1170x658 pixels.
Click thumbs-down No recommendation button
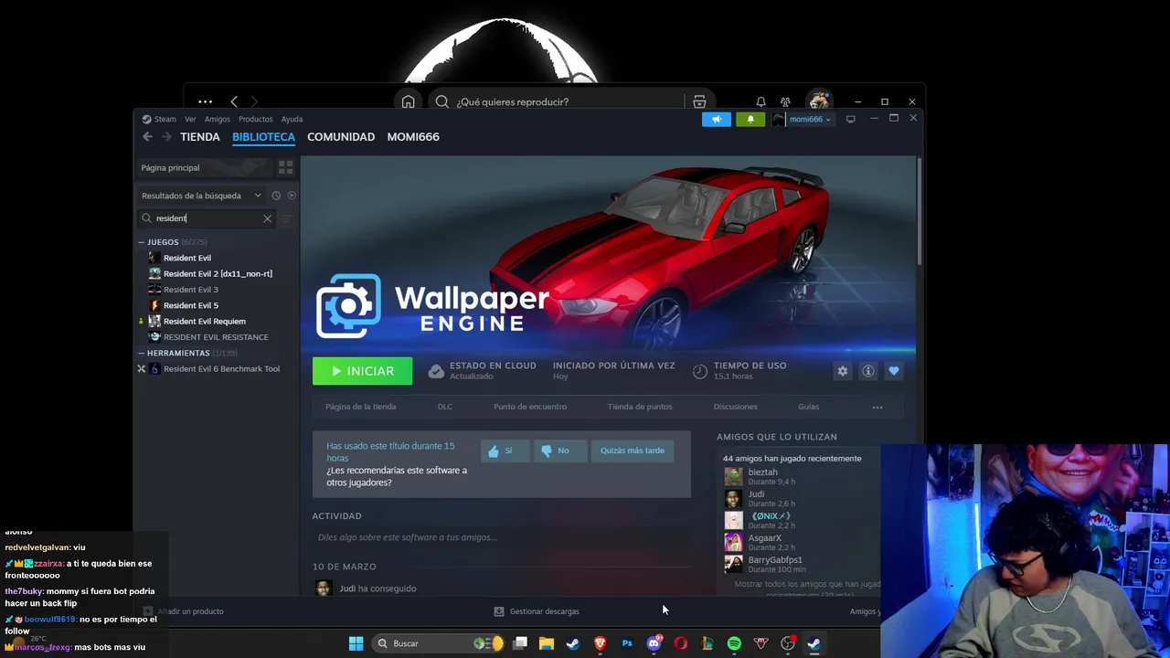(x=559, y=451)
